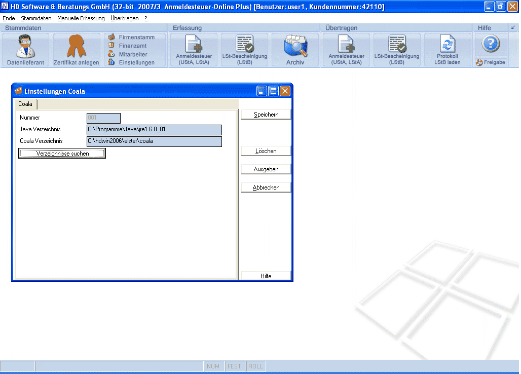Click the FEST status bar indicator
Screen dimensions: 521x374
coord(234,366)
